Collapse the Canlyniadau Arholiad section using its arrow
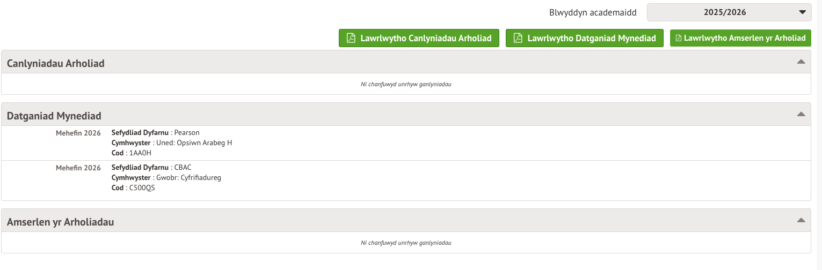Screen dimensions: 822x270 point(801,62)
